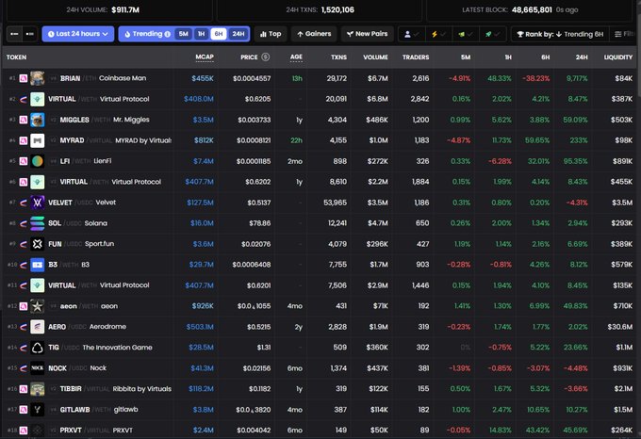This screenshot has height=439, width=641.
Task: Click the 9,717% 24H change value
Action: tap(577, 78)
